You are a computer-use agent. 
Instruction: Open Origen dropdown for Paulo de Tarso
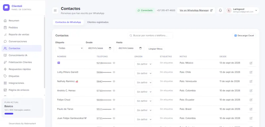tap(143, 110)
